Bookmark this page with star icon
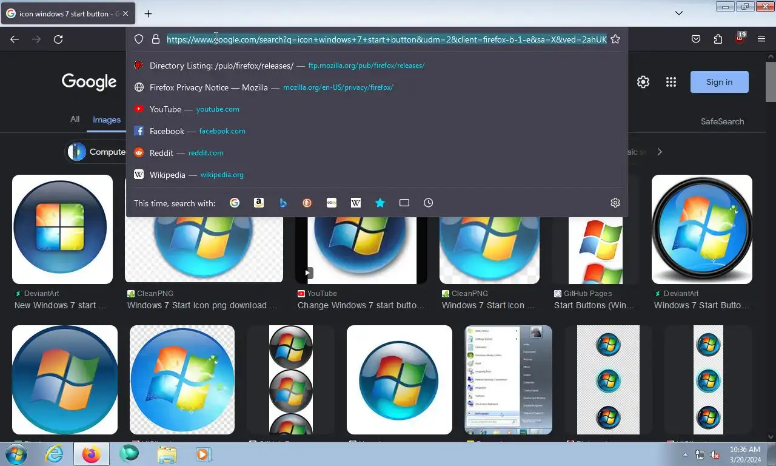The width and height of the screenshot is (776, 466). (x=615, y=39)
